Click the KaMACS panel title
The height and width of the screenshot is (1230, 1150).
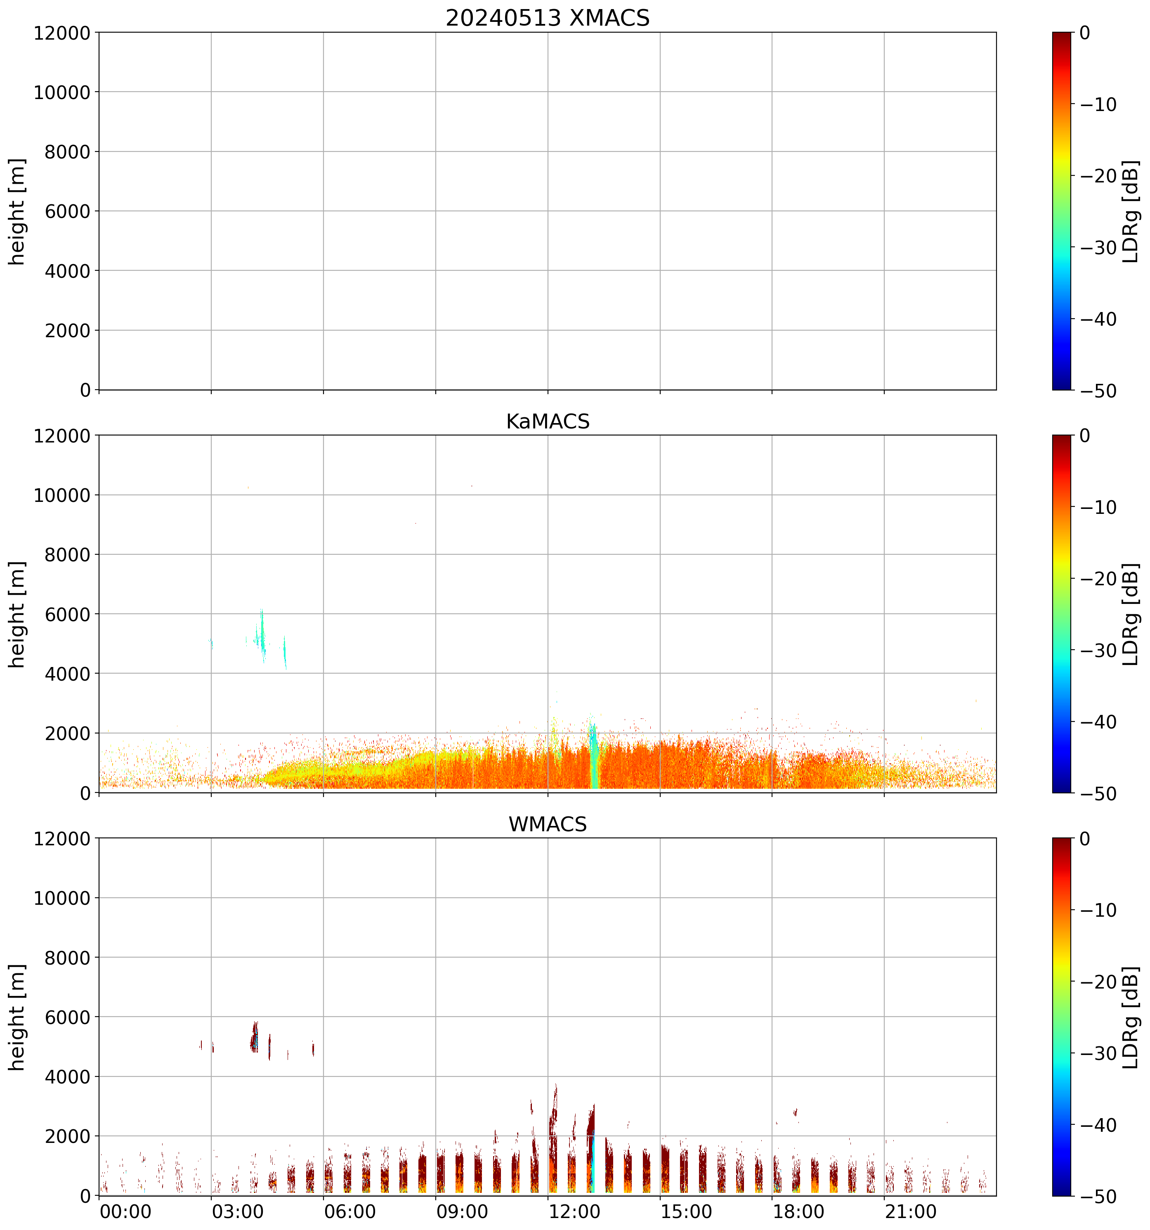coord(548,421)
